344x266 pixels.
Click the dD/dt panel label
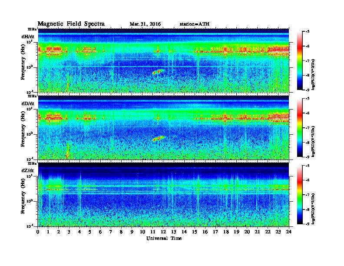(28, 103)
